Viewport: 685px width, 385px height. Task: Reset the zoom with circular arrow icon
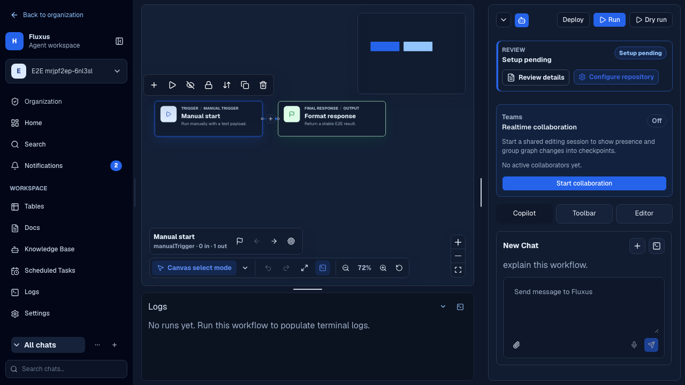[399, 268]
